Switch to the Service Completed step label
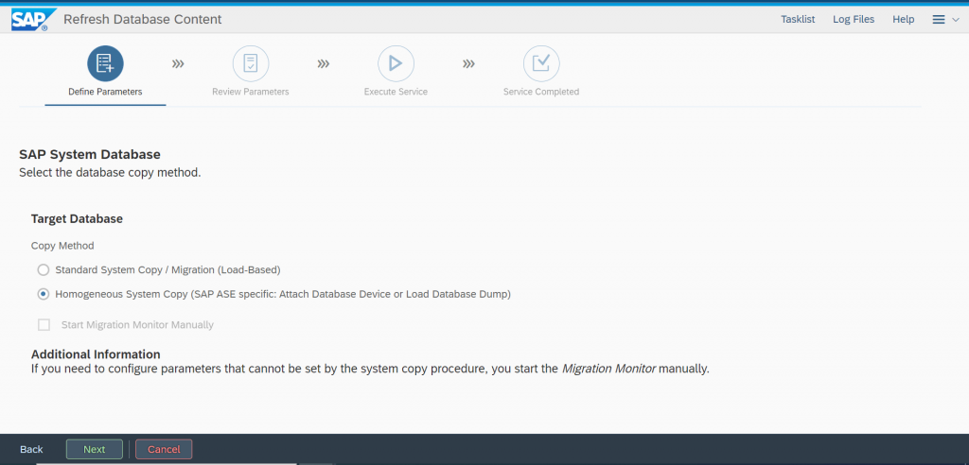Viewport: 969px width, 465px height. 540,92
